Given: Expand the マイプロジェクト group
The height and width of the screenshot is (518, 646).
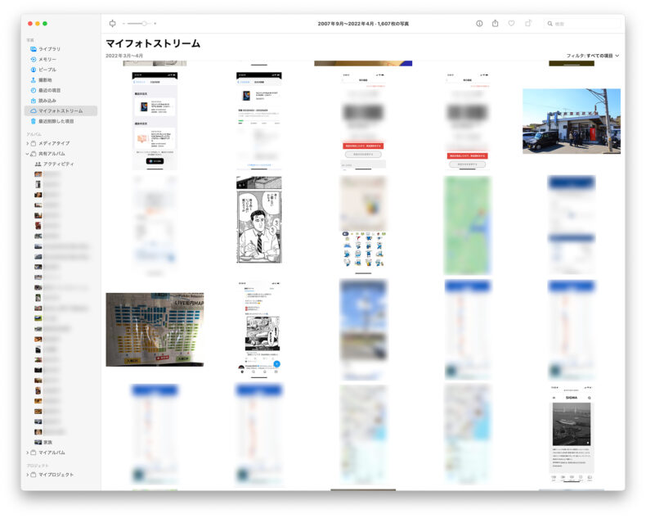Looking at the screenshot, I should 27,475.
